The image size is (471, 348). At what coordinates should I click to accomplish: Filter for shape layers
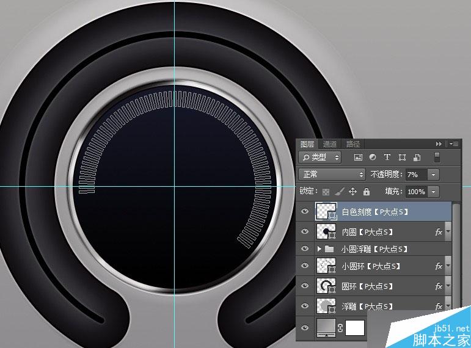tap(402, 158)
